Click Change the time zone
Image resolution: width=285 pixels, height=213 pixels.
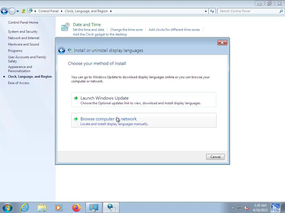click(x=126, y=29)
